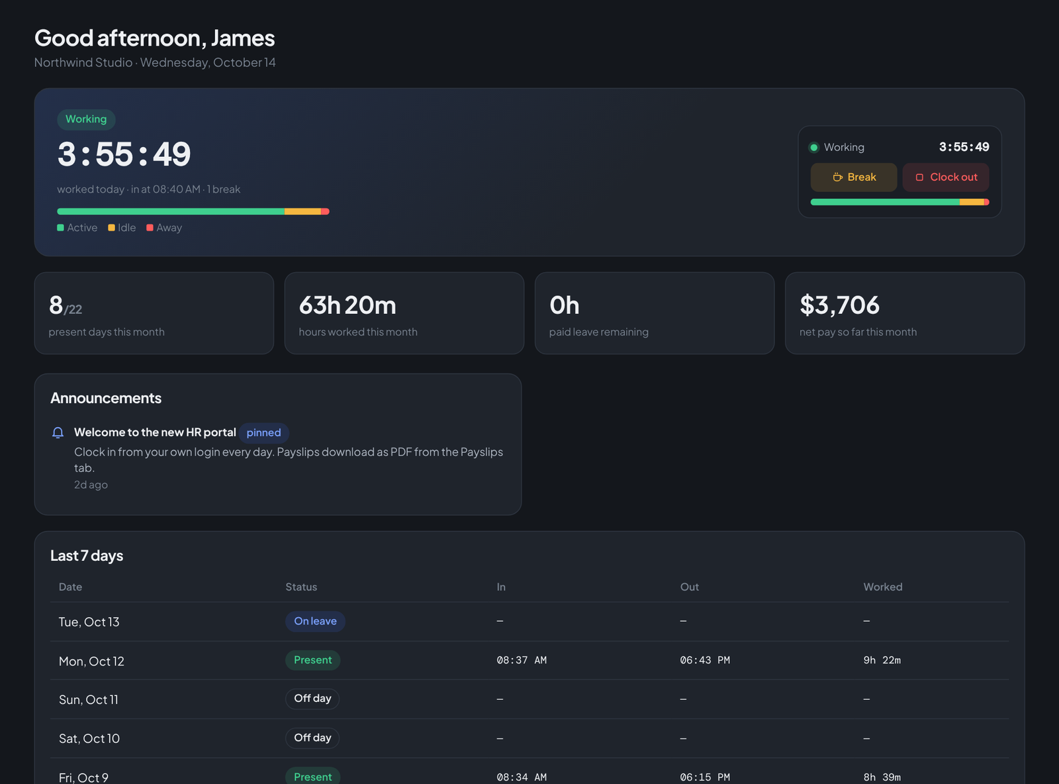Click the small progress bar under Clock out
Viewport: 1059px width, 784px height.
click(900, 202)
